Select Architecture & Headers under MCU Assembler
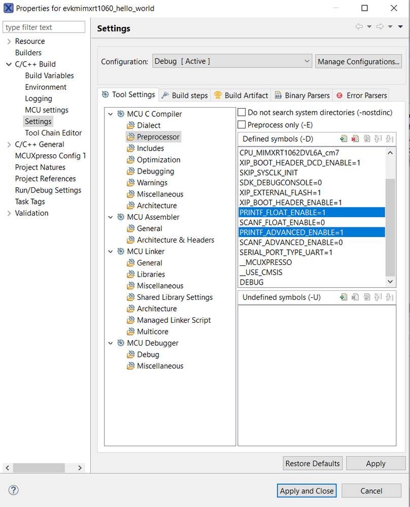The width and height of the screenshot is (410, 507). tap(176, 240)
